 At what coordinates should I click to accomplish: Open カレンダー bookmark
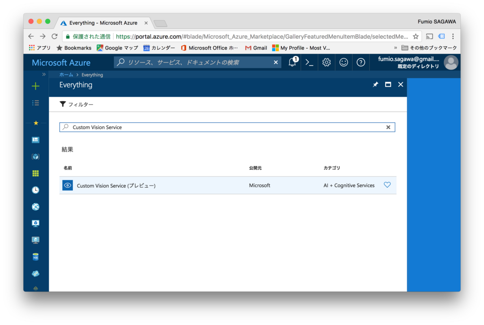[159, 48]
